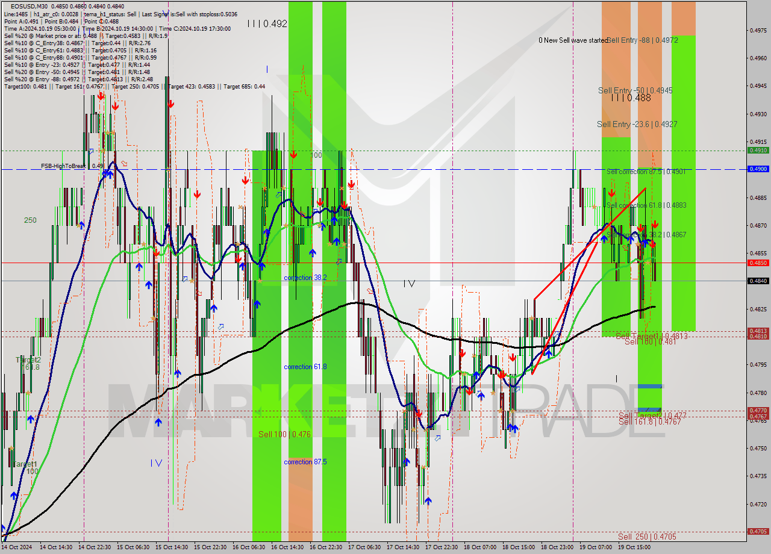771x554 pixels.
Task: Click the 'Sell Entry -88 | 0.4972' label
Action: (x=643, y=40)
